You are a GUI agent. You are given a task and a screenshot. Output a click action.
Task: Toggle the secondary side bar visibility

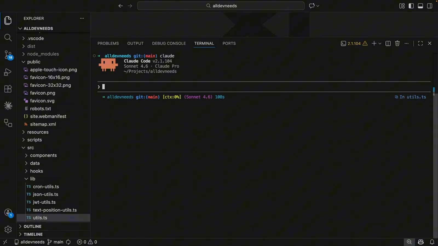tap(430, 6)
